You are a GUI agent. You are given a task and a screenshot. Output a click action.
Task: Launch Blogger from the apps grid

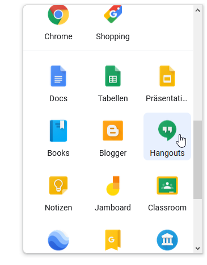click(113, 131)
